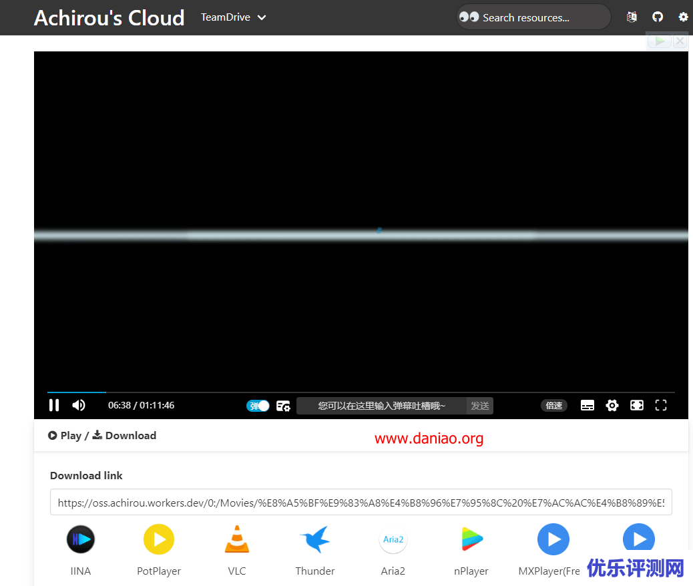Open the danmaku settings icon
The image size is (693, 586).
[283, 405]
